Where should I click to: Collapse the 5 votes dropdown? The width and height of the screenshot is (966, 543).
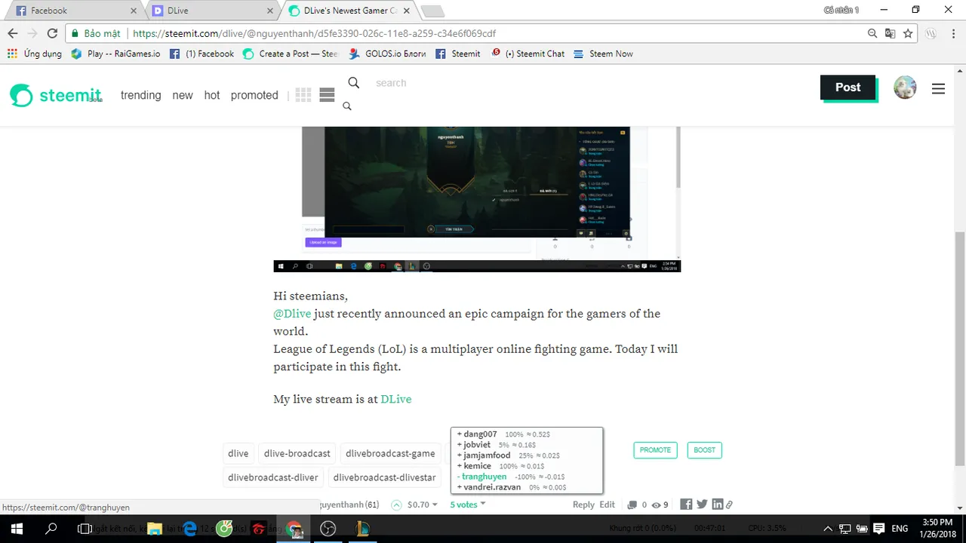click(468, 505)
